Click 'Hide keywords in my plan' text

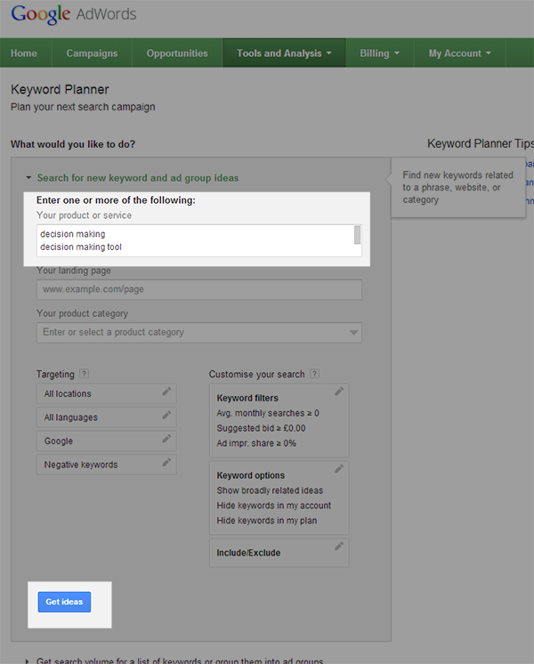[x=267, y=521]
